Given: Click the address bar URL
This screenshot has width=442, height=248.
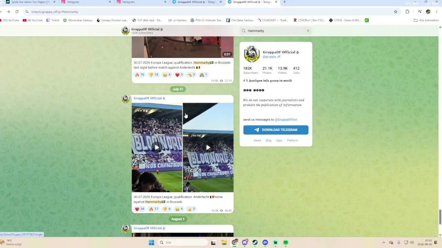Looking at the screenshot, I should point(55,12).
